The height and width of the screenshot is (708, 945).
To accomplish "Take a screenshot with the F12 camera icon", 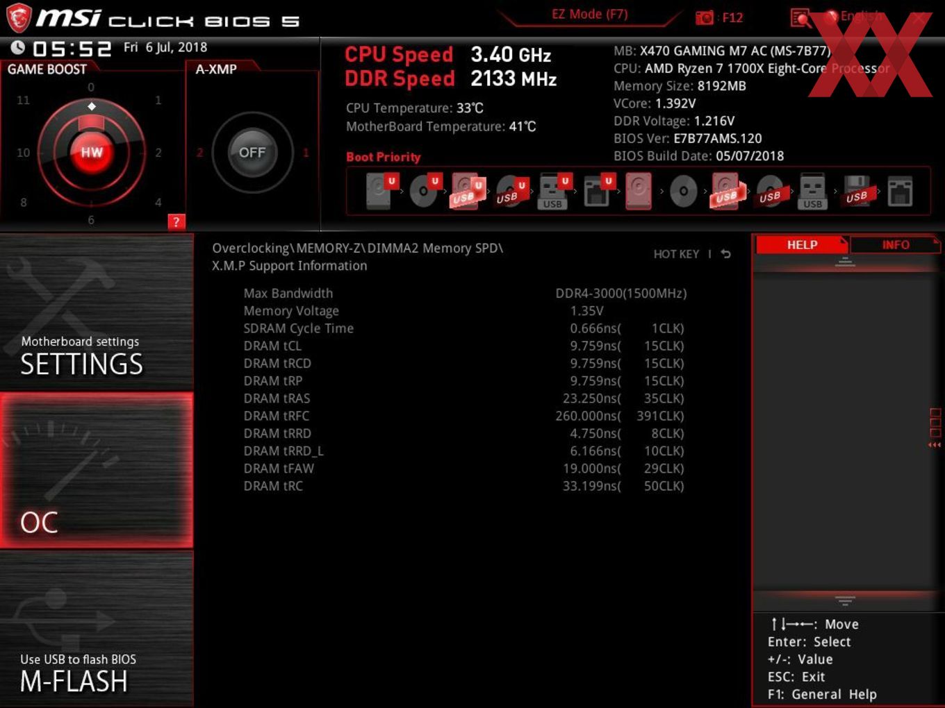I will click(705, 17).
